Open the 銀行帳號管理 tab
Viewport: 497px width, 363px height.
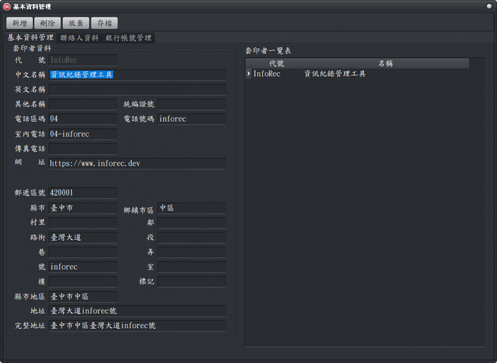click(x=128, y=38)
